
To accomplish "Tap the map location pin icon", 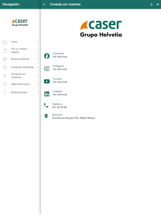I will (46, 116).
